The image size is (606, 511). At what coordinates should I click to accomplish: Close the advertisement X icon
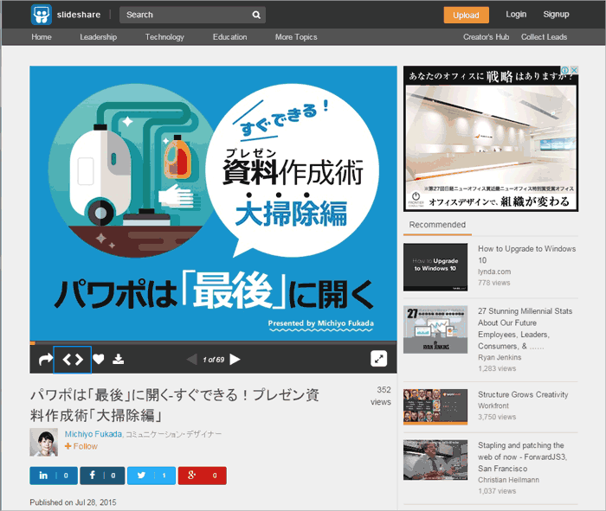574,70
